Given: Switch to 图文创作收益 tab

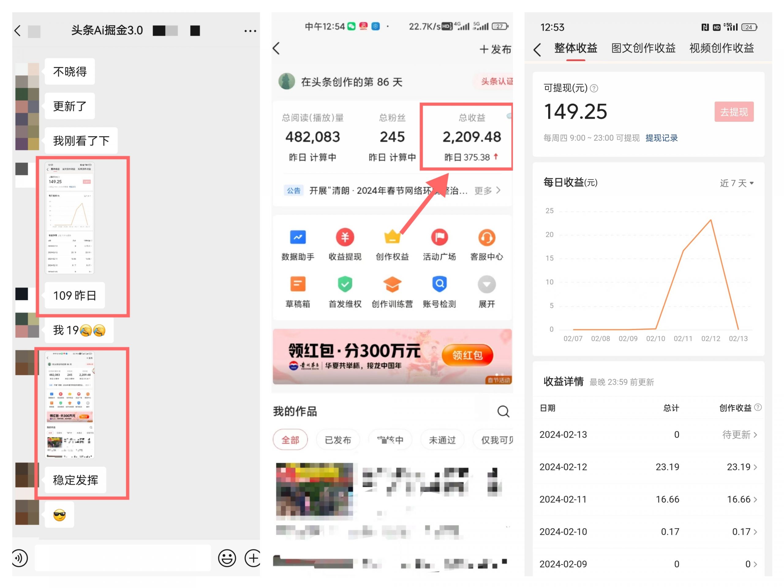Looking at the screenshot, I should [x=643, y=48].
